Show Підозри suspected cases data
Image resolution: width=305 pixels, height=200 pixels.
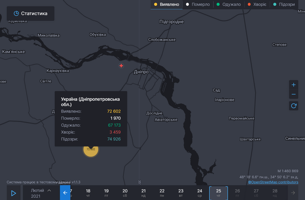tap(284, 5)
